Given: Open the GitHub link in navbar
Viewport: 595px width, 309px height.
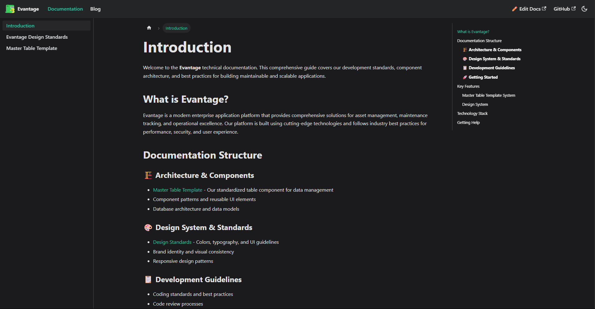Looking at the screenshot, I should coord(564,9).
